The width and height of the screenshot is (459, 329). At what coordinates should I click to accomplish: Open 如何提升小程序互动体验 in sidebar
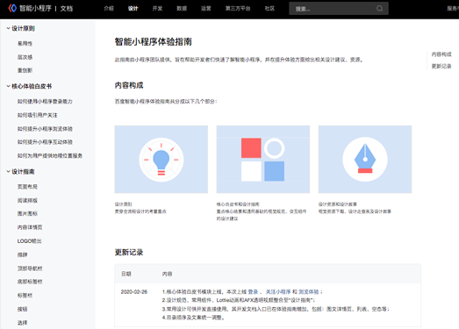click(x=45, y=142)
